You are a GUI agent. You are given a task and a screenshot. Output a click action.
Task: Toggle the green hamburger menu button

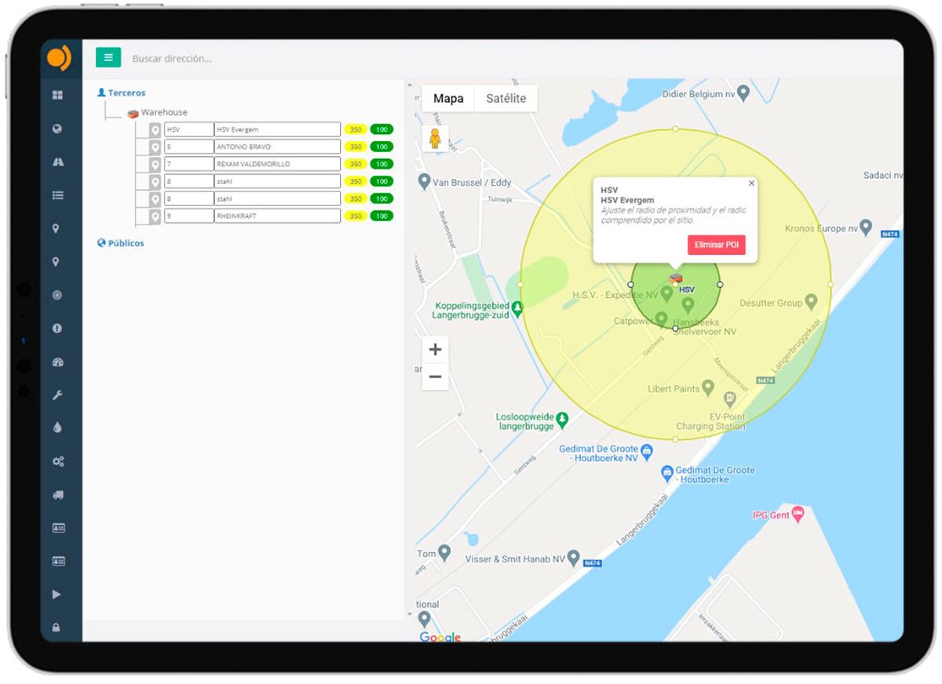(108, 57)
